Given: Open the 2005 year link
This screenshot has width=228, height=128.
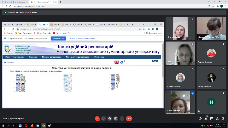Looking at the screenshot, I should pos(65,91).
